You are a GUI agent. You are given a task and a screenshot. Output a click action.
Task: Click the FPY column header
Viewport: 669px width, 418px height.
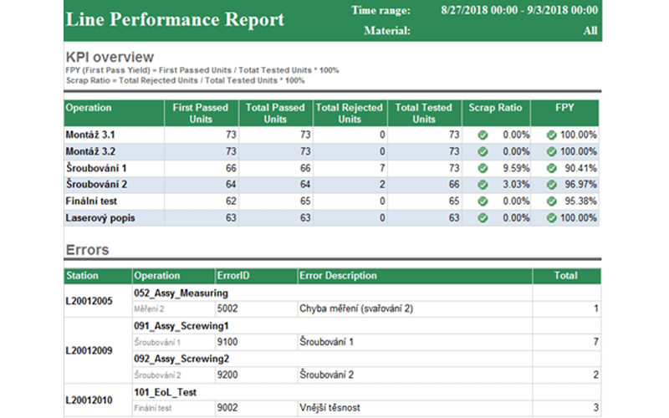click(x=564, y=108)
